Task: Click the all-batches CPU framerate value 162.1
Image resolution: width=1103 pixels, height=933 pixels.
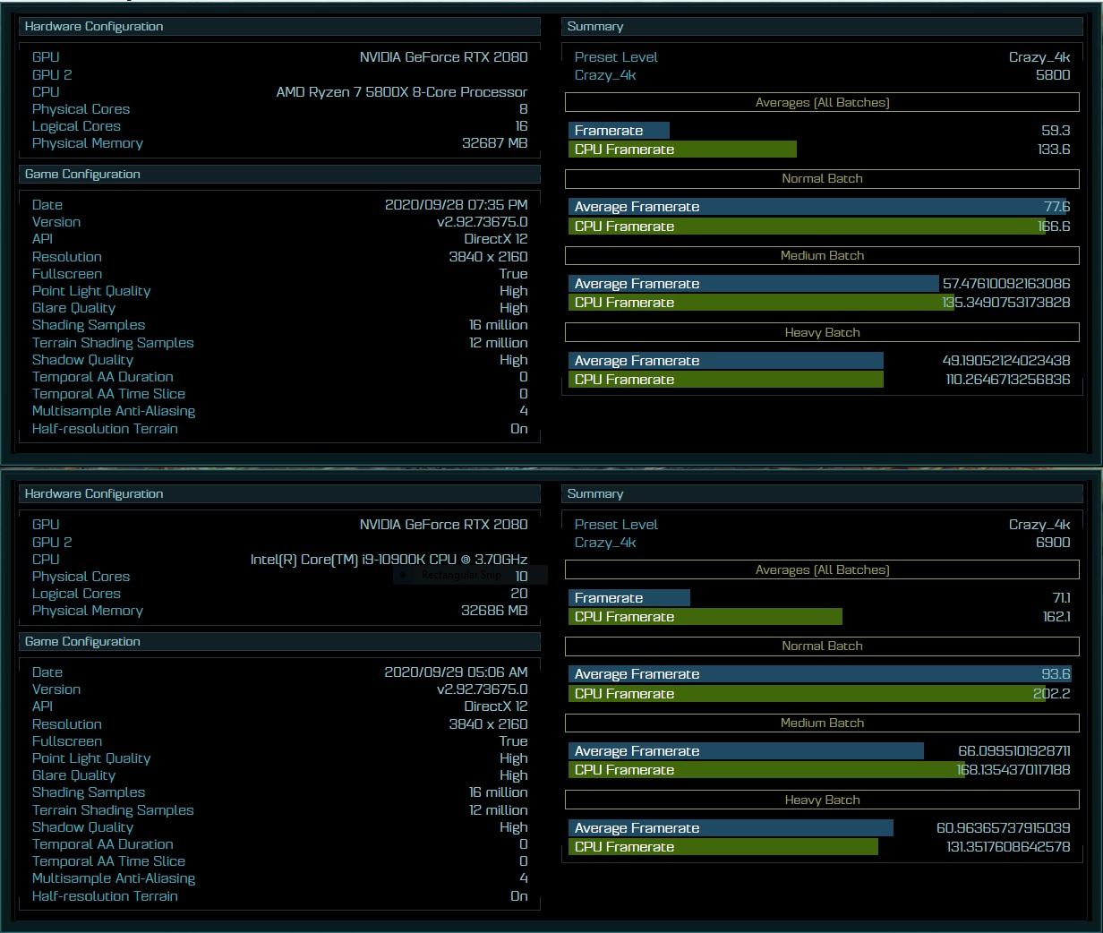Action: tap(1056, 617)
